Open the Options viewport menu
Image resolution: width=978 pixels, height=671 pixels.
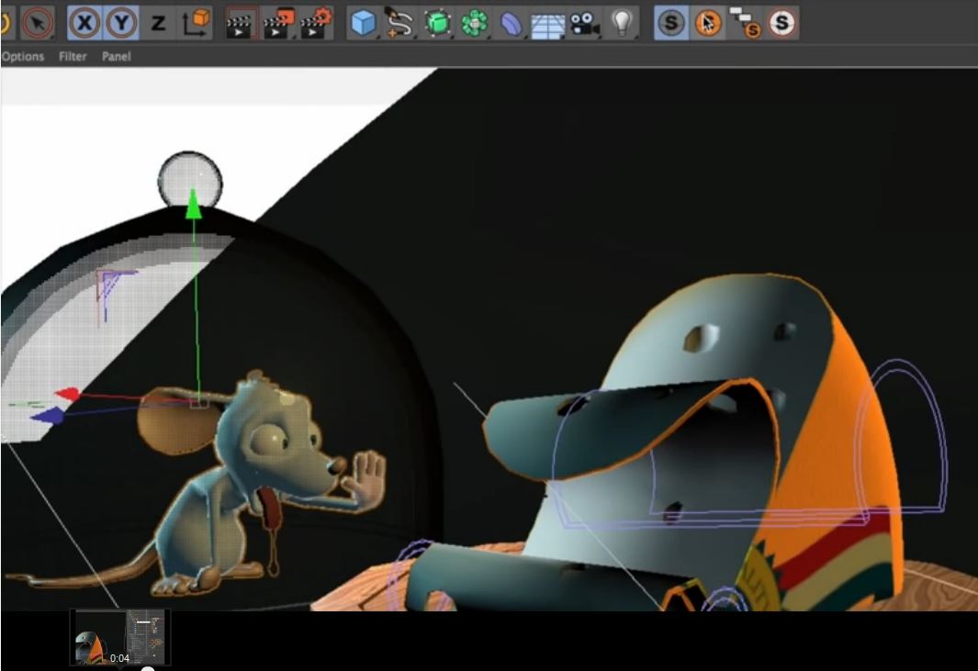coord(22,56)
